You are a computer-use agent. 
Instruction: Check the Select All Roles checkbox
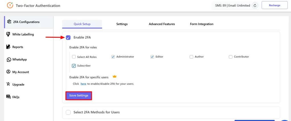[74, 57]
